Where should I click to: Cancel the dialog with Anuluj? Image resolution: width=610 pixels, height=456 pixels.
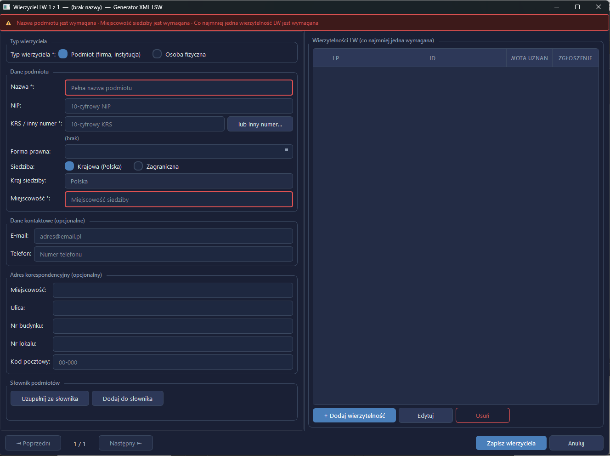(x=576, y=443)
